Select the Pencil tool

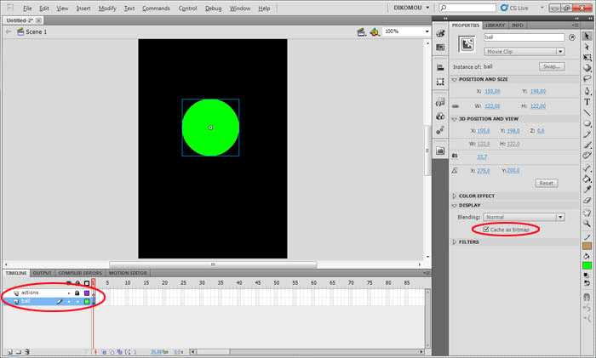pyautogui.click(x=587, y=134)
